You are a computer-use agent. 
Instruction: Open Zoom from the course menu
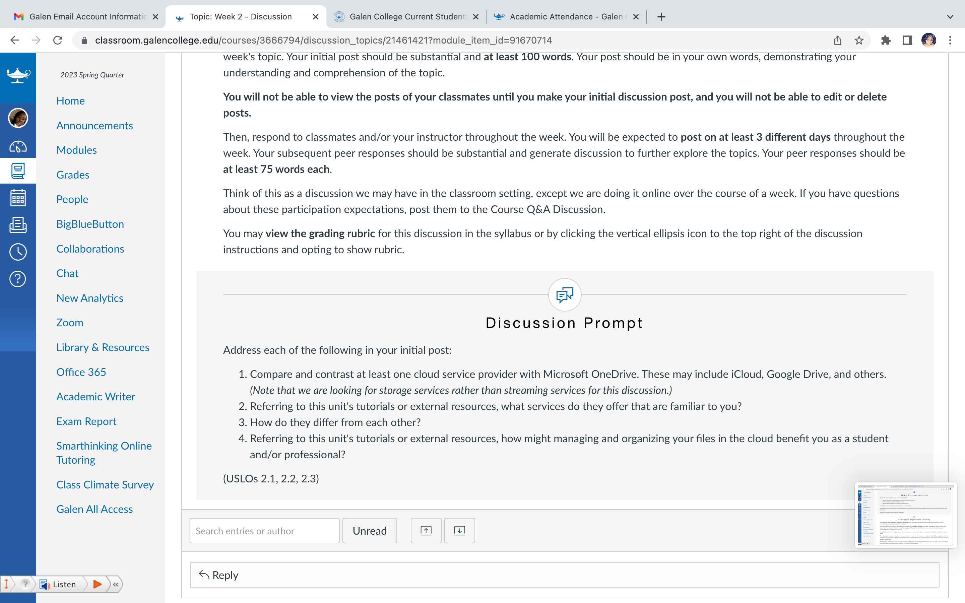pyautogui.click(x=70, y=323)
